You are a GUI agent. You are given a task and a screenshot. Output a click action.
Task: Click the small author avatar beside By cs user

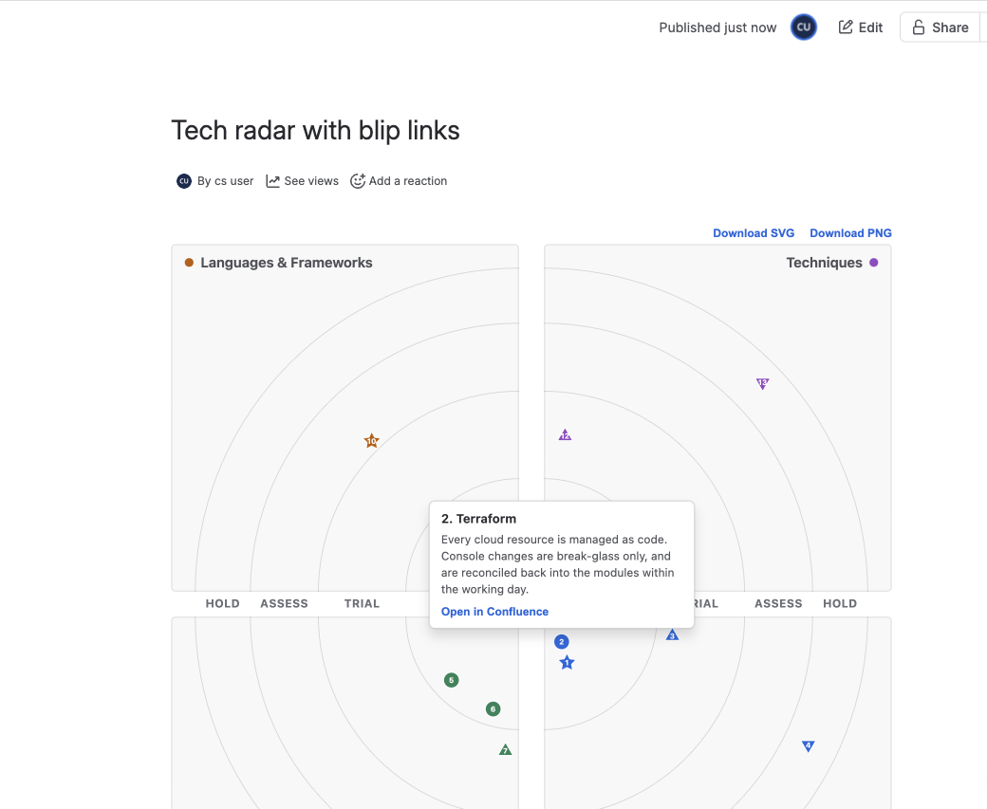[184, 181]
